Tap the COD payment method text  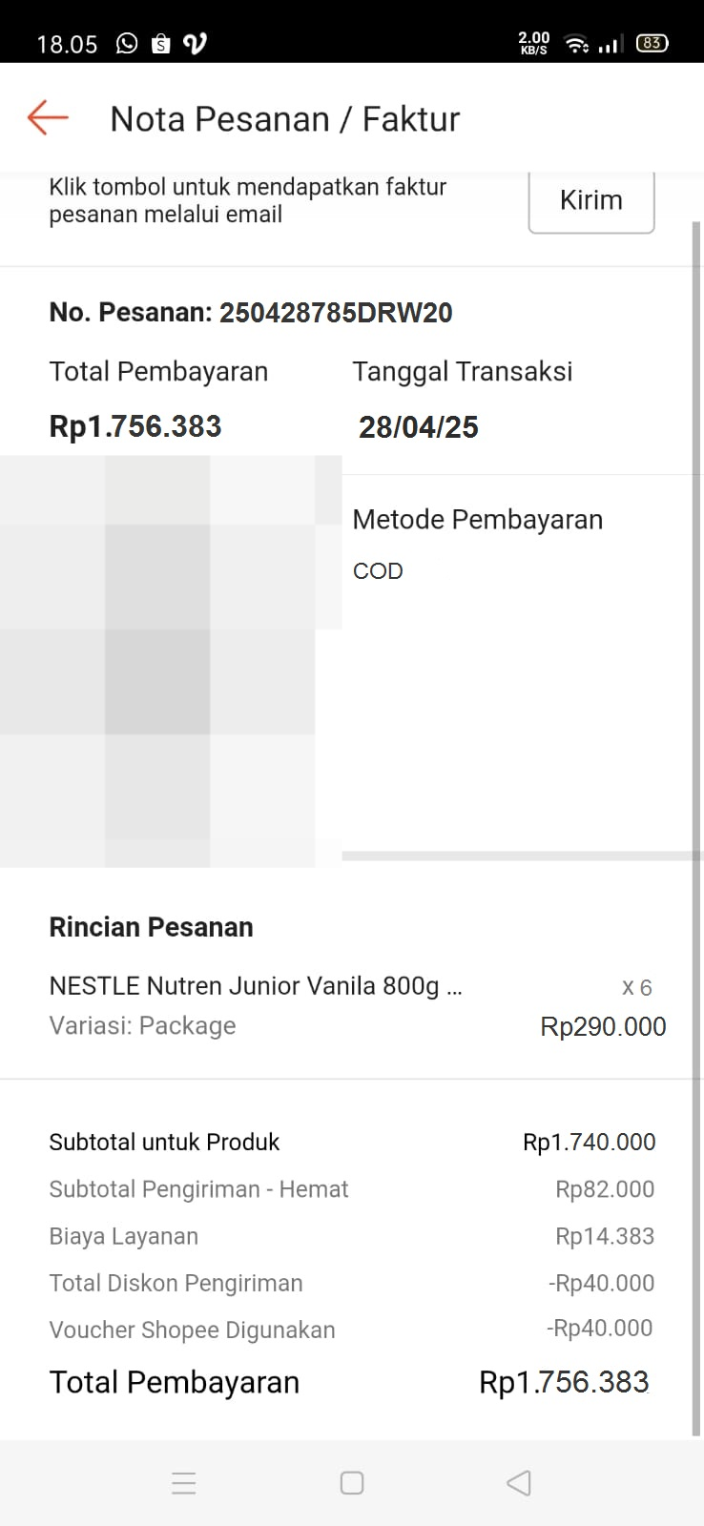point(378,571)
